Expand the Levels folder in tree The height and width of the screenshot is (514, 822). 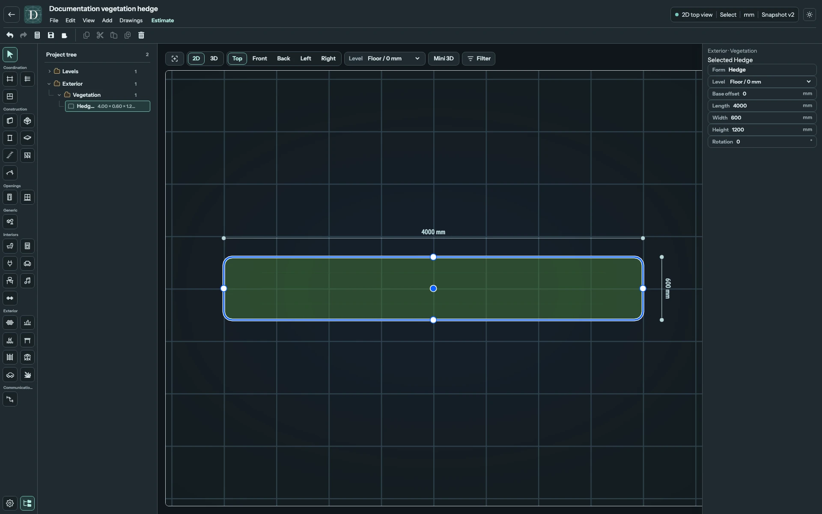pyautogui.click(x=50, y=72)
